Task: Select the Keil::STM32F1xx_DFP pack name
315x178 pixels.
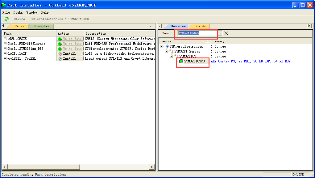Action: click(26, 49)
